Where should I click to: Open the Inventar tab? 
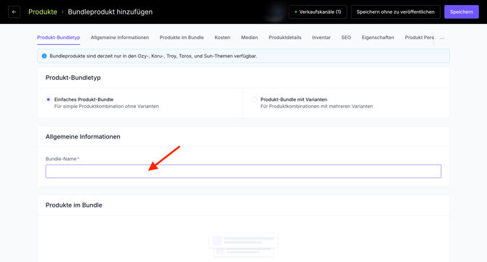(x=321, y=38)
